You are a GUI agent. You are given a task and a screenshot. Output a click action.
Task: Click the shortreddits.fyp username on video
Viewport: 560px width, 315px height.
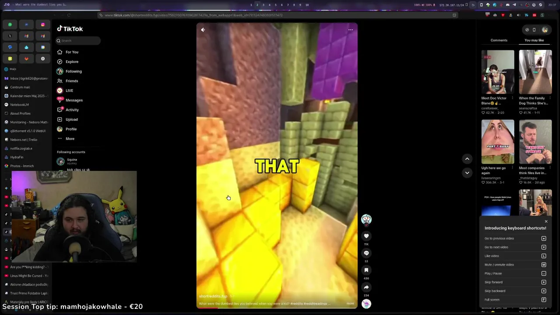point(213,296)
